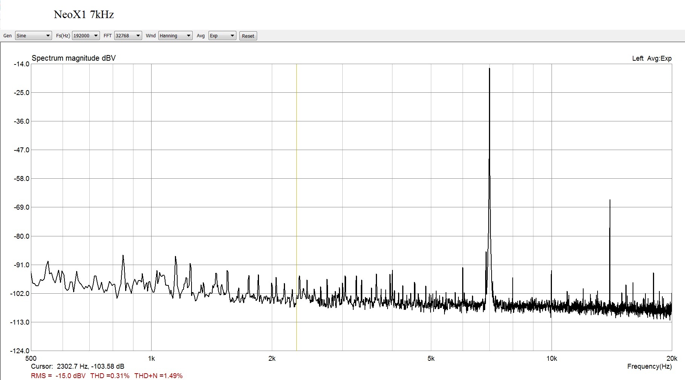Click the 'THD+N =1.49%' readout
685x380 pixels.
[158, 376]
